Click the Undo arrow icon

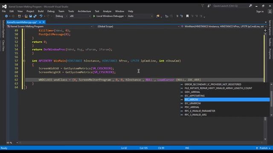[41, 16]
